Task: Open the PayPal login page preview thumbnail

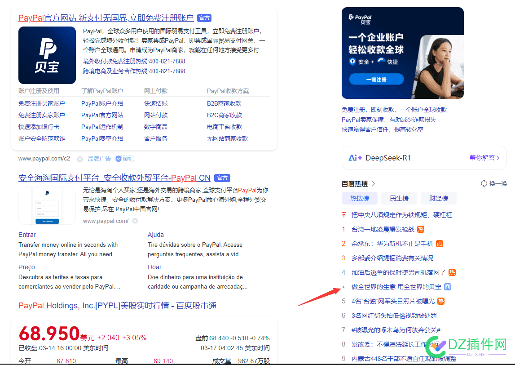Action: 47,206
